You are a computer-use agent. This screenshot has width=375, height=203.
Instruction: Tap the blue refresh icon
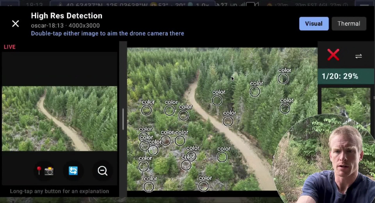[x=73, y=171]
